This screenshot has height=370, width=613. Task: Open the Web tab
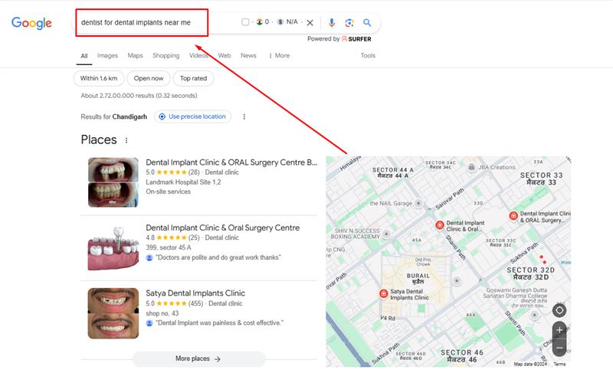coord(225,55)
